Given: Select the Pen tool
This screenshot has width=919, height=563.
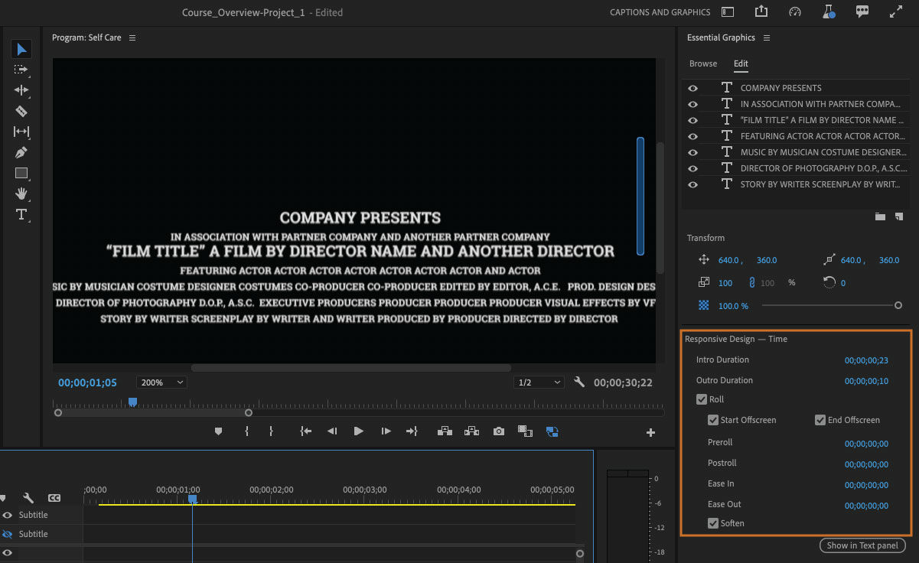Looking at the screenshot, I should coord(21,152).
